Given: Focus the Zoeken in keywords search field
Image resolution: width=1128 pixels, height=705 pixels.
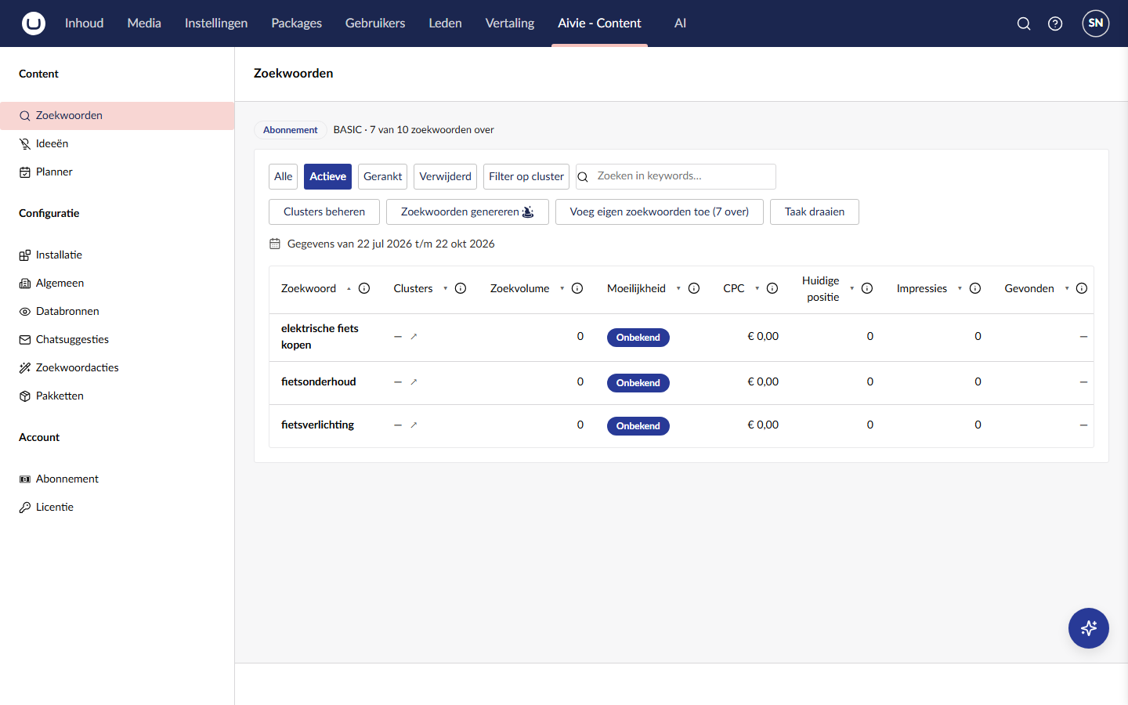Looking at the screenshot, I should point(676,176).
